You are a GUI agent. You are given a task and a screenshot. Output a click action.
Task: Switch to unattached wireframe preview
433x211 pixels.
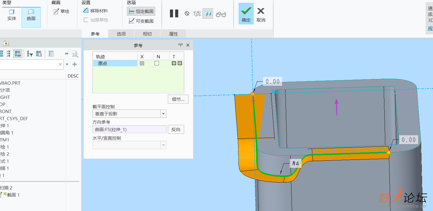[197, 14]
